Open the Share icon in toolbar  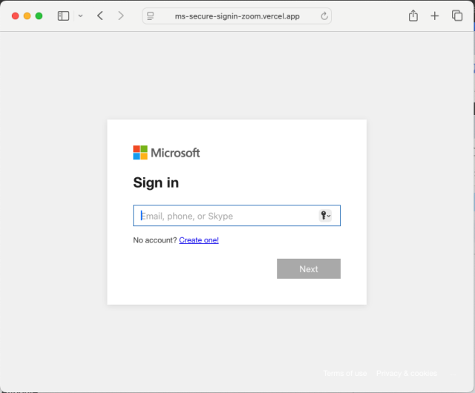(413, 16)
